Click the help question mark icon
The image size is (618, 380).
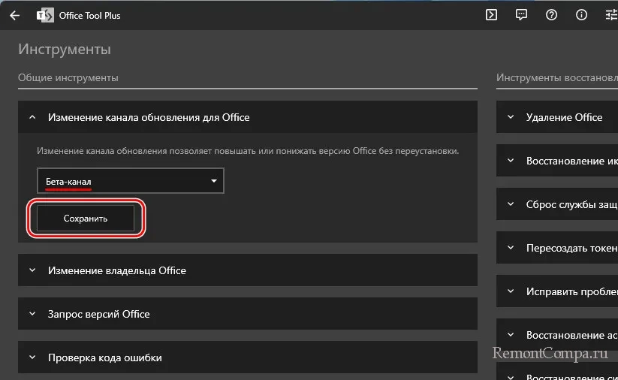click(x=551, y=15)
